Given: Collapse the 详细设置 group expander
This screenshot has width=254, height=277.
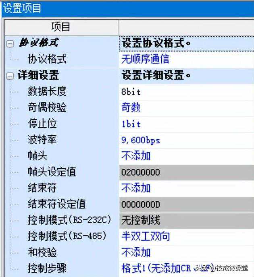Looking at the screenshot, I should click(x=10, y=76).
